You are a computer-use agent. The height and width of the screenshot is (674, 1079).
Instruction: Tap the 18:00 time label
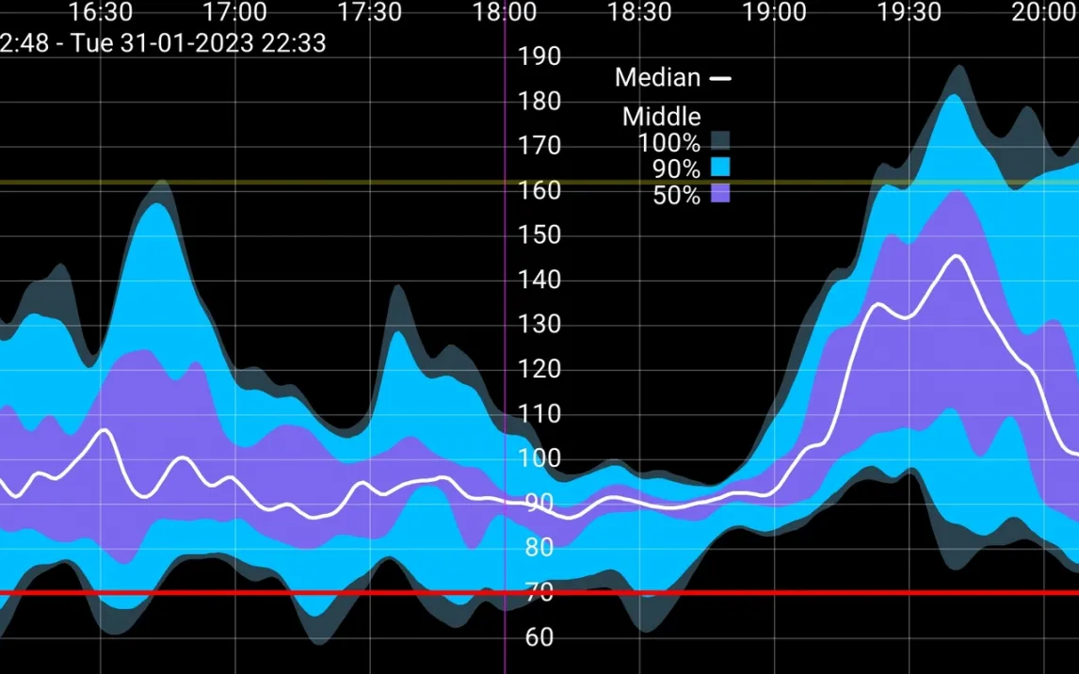(x=505, y=12)
